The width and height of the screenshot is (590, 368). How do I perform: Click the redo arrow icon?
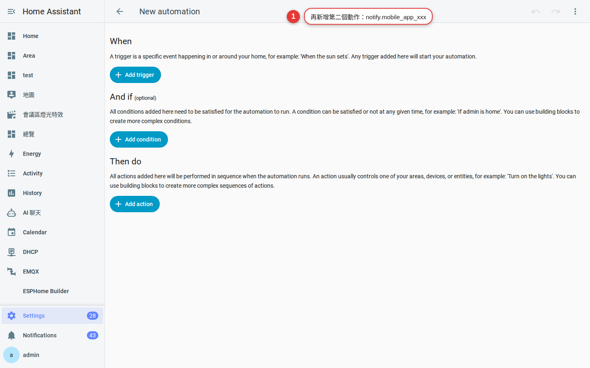[x=556, y=11]
